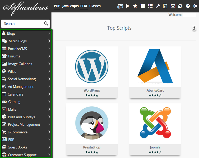199x158 pixels.
Task: Click the ERP chart icon
Action: point(4,139)
